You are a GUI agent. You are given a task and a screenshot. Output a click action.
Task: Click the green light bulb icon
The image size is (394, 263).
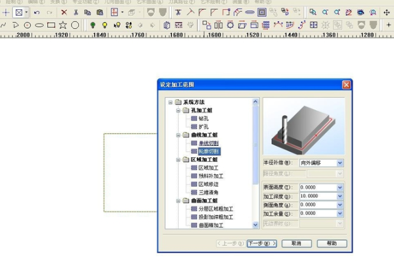coord(93,25)
